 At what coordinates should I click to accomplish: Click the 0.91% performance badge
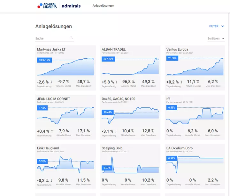(x=172, y=158)
